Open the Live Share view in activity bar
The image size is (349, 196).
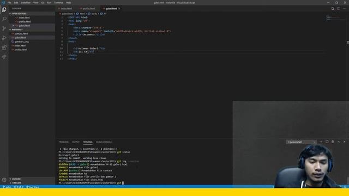coord(4,57)
